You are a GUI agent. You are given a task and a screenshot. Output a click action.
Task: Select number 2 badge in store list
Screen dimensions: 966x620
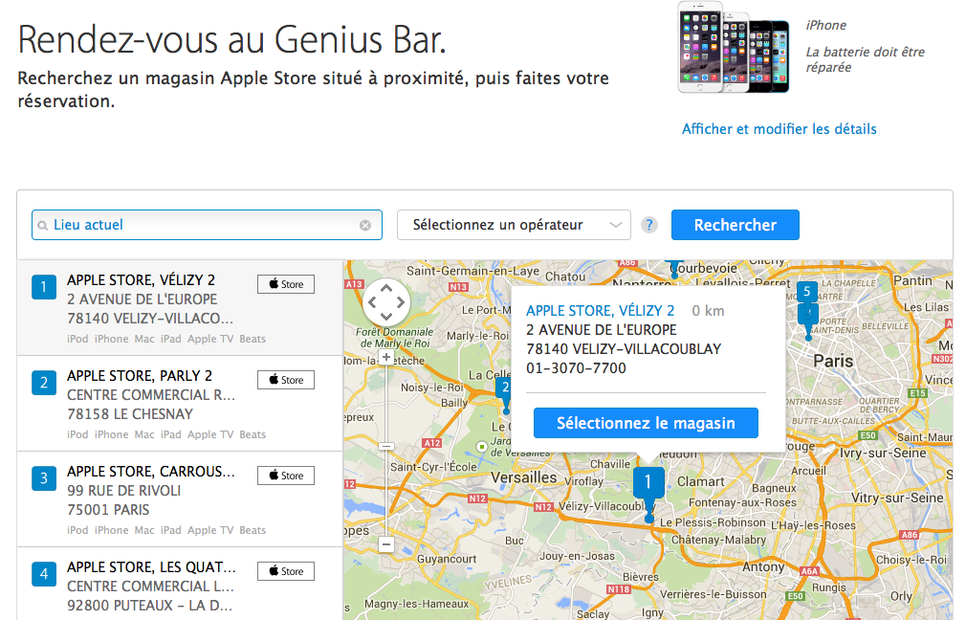click(44, 383)
